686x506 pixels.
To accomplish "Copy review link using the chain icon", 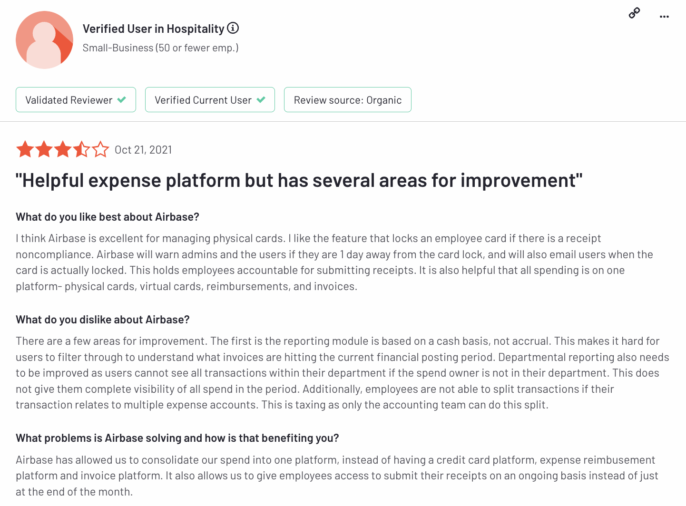I will point(634,13).
